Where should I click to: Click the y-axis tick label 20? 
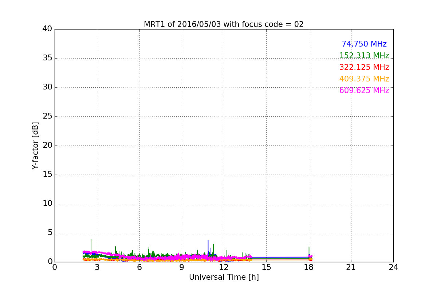(x=47, y=145)
